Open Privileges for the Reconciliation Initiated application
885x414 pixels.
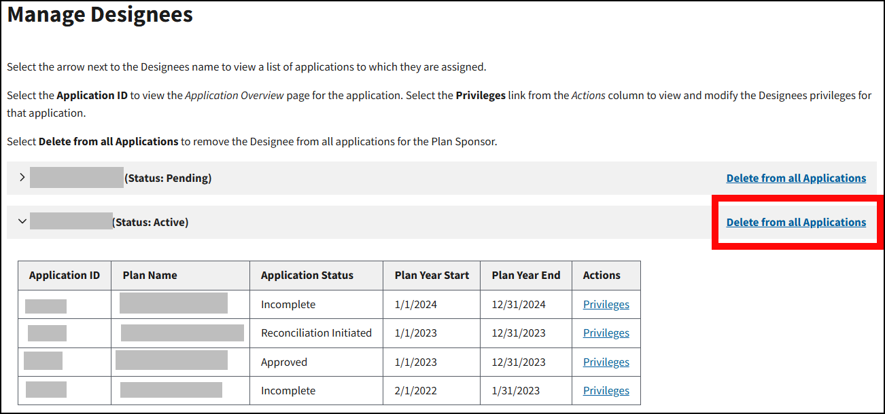pyautogui.click(x=606, y=333)
